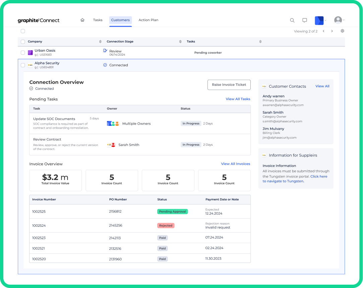363x288 pixels.
Task: Go to the next page arrow
Action: coord(332,31)
